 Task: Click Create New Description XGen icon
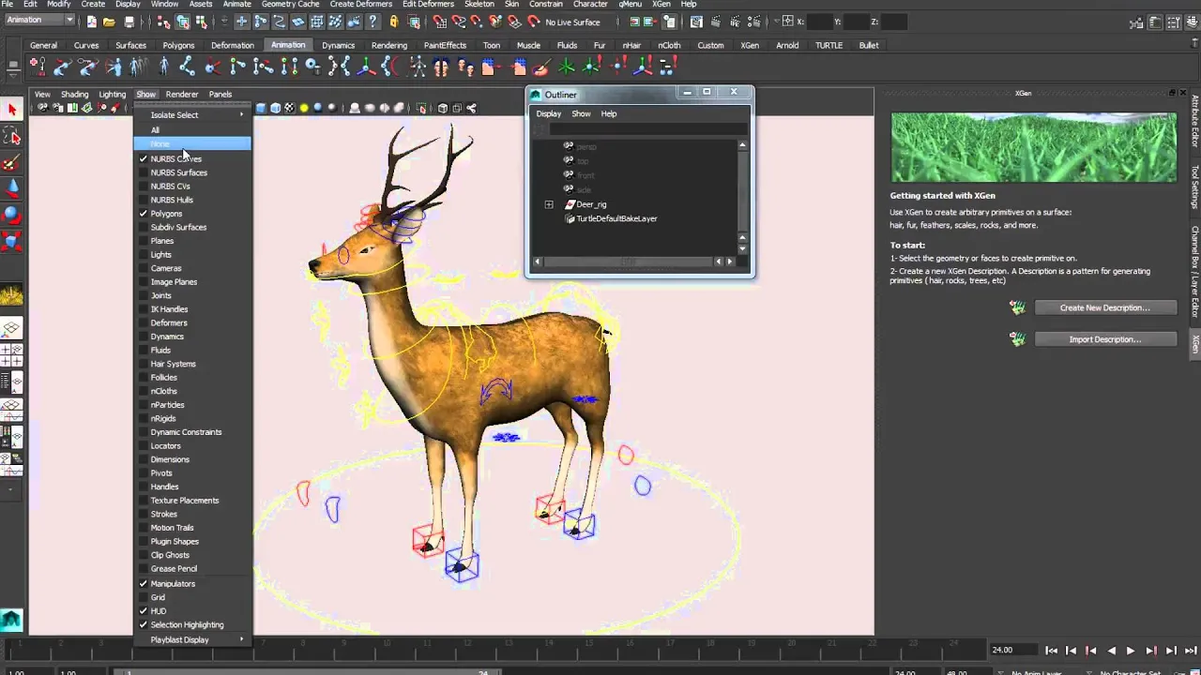pyautogui.click(x=1018, y=307)
